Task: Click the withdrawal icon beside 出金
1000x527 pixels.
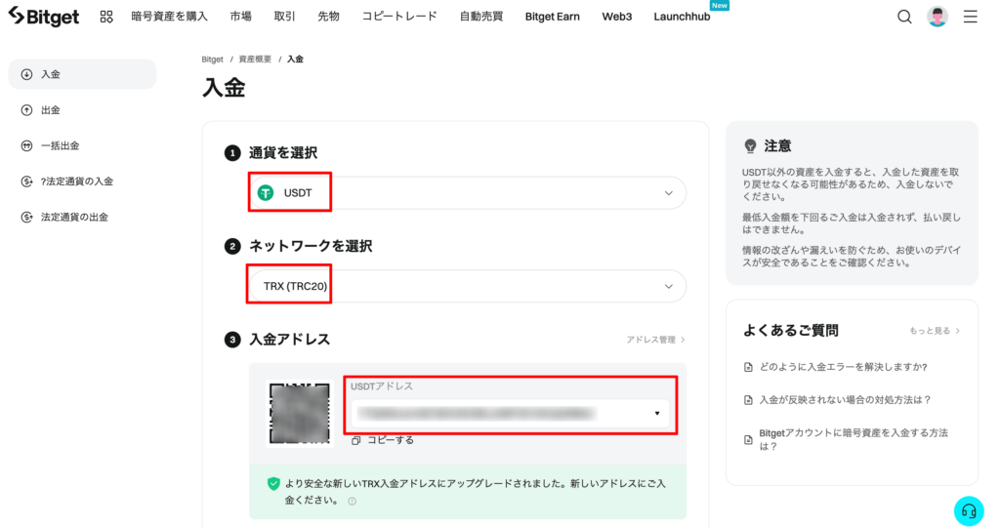Action: pyautogui.click(x=26, y=110)
